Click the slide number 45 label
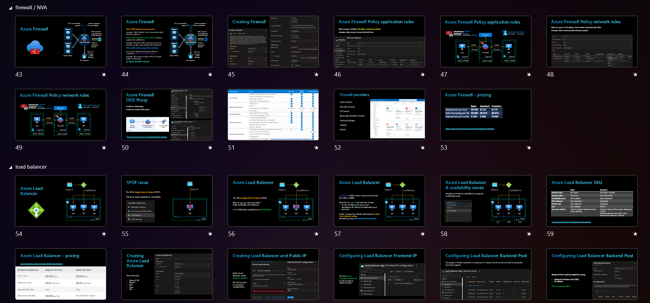 click(x=231, y=75)
